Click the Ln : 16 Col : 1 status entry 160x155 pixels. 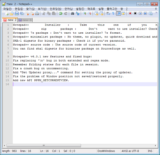[50, 151]
